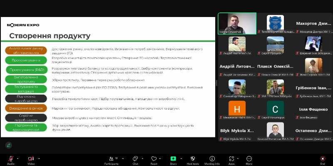Select Махортов Дмитро participant tile
Image resolution: width=333 pixels, height=166 pixels.
click(313, 24)
